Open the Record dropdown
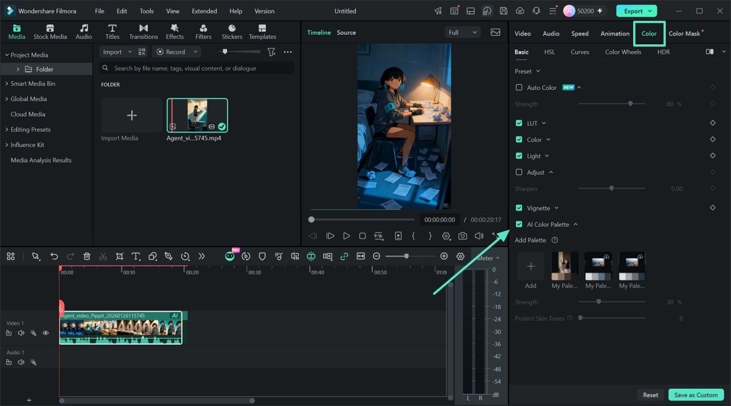Viewport: 731px width, 406px height. (177, 52)
